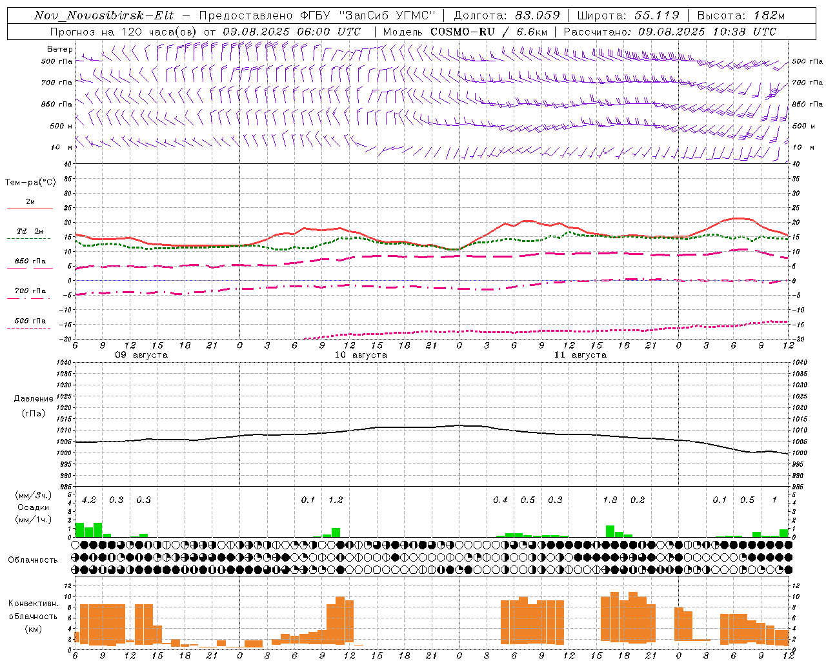
Task: Click the 1.8 precipitation amount
Action: pyautogui.click(x=610, y=500)
